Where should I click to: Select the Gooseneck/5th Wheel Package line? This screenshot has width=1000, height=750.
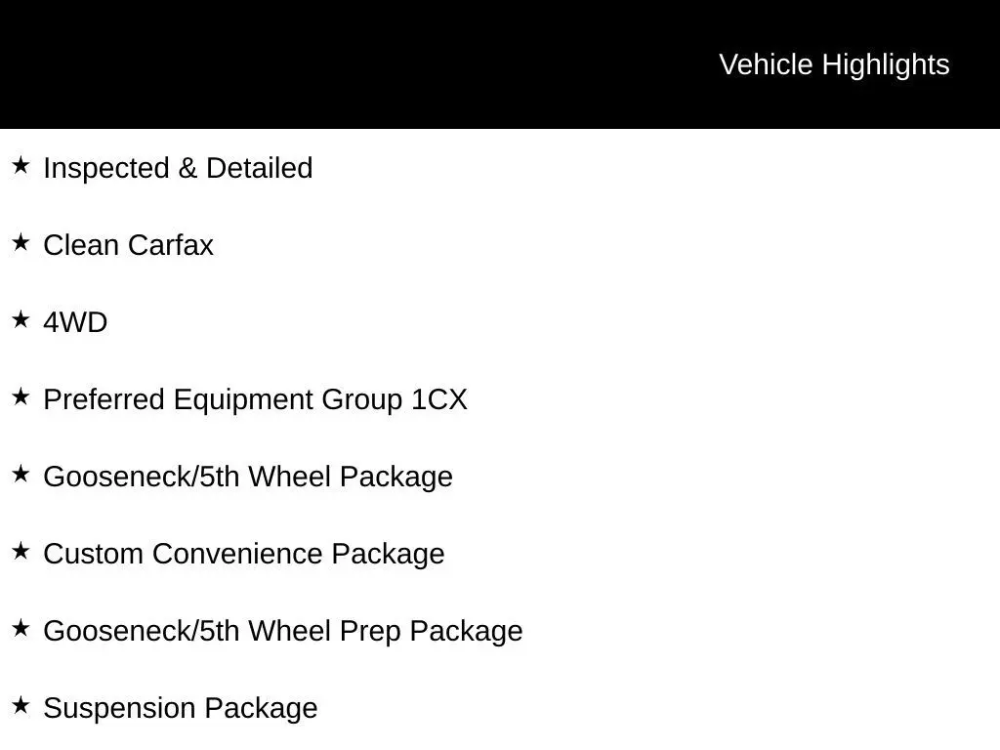pos(248,477)
